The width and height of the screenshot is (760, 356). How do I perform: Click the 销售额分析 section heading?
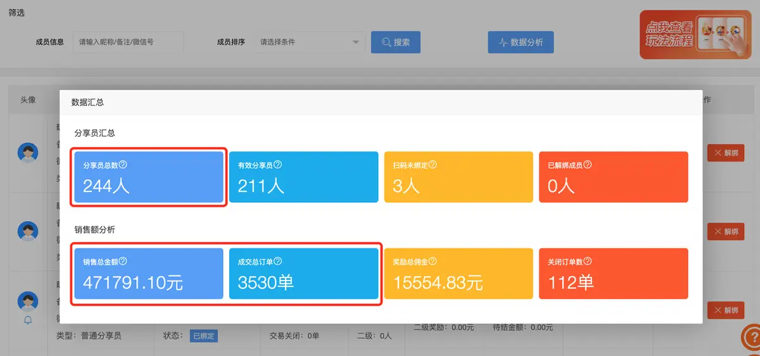[x=94, y=230]
